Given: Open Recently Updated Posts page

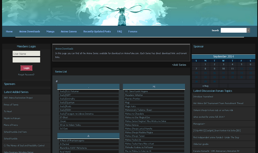Looking at the screenshot, I should (97, 31).
